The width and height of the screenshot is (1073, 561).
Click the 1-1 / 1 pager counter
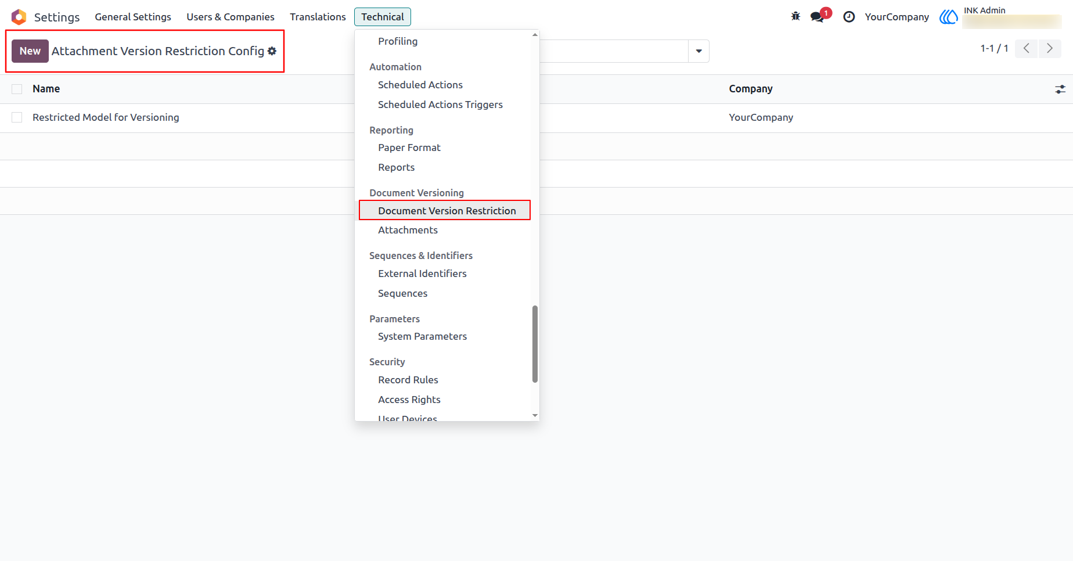coord(994,48)
